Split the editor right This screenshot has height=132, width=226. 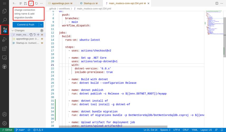tap(217, 3)
